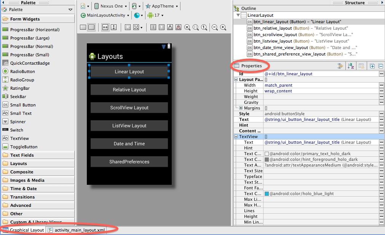This screenshot has width=385, height=235.
Task: Toggle the horizontal orientation layout button
Action: point(83,27)
